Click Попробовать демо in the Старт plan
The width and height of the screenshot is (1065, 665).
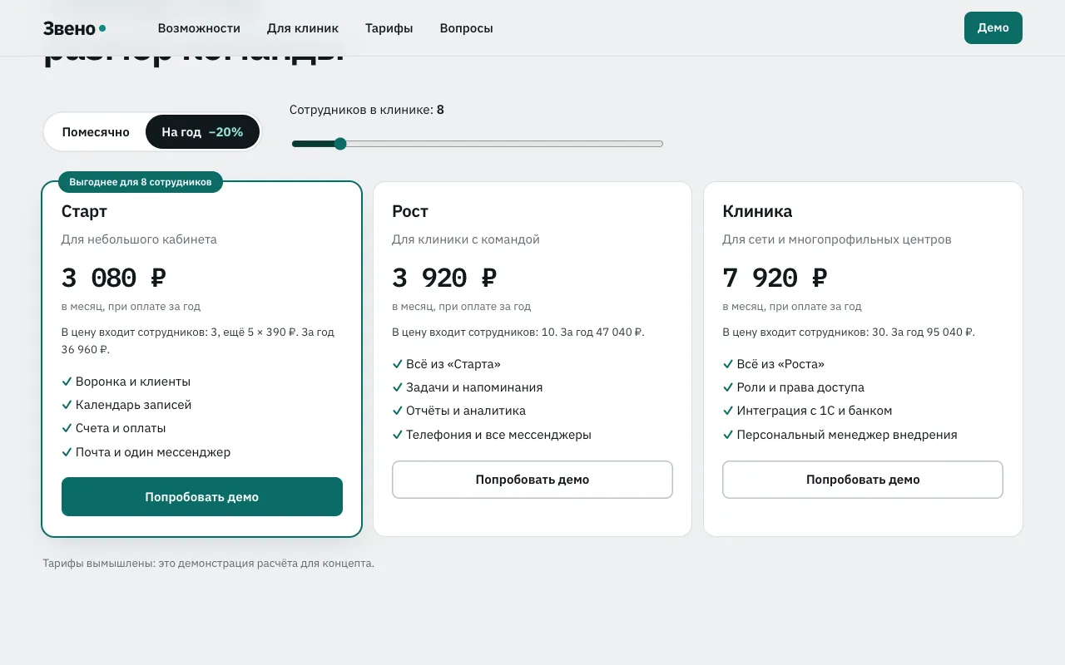tap(202, 497)
